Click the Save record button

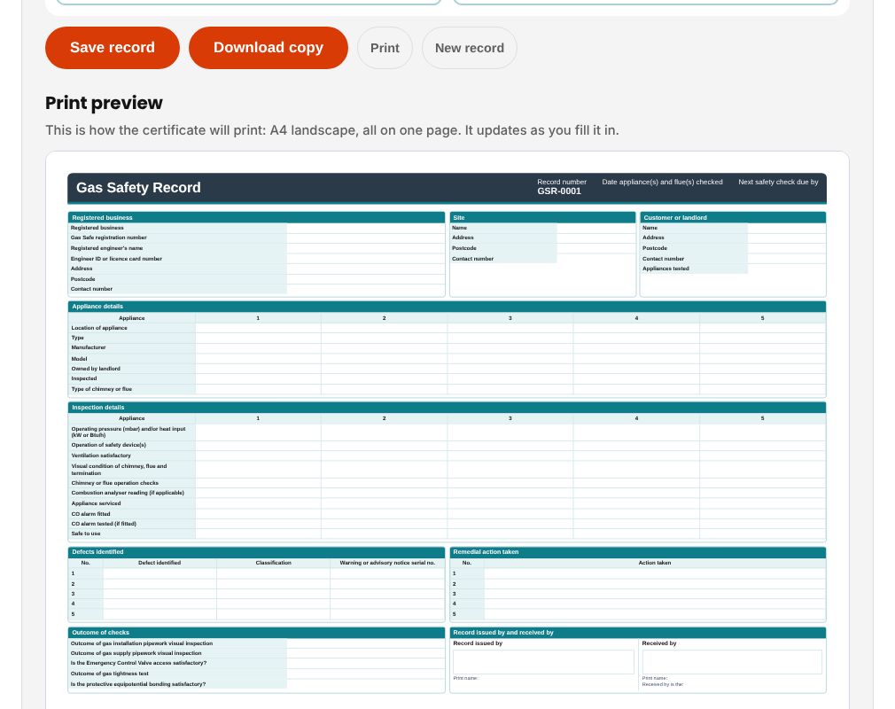pyautogui.click(x=113, y=48)
